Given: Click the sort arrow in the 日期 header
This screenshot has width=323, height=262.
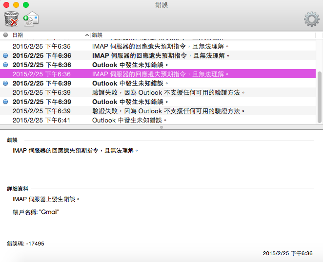Looking at the screenshot, I should click(87, 35).
